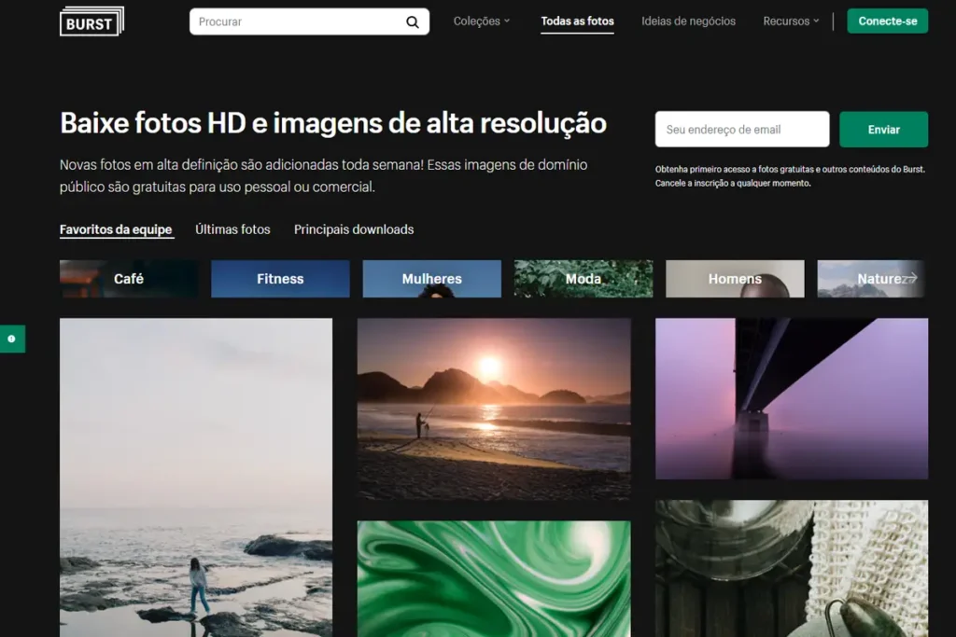Click the green info badge at left edge

[12, 339]
